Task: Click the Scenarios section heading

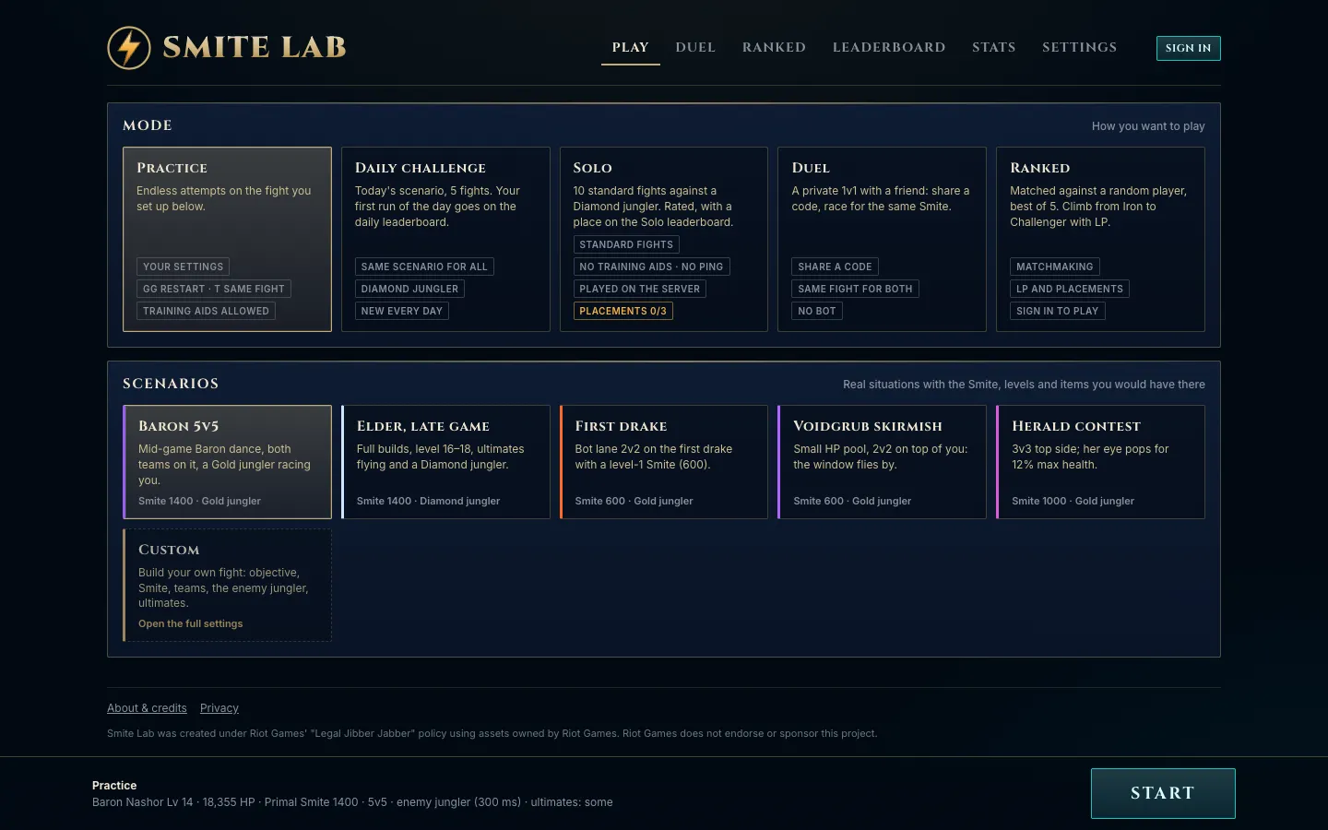Action: 171,384
